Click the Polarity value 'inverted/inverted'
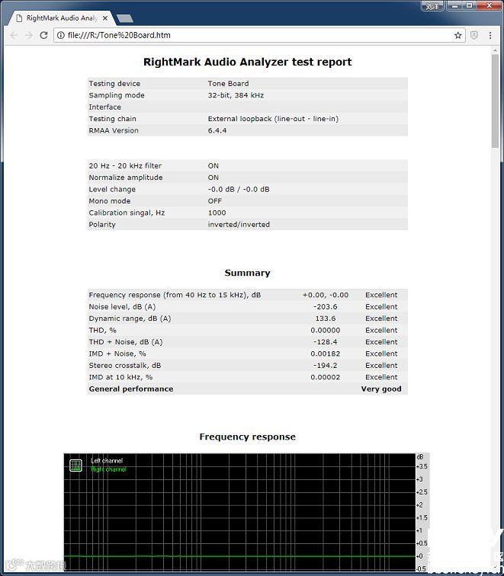Viewport: 504px width, 576px height. (x=239, y=225)
